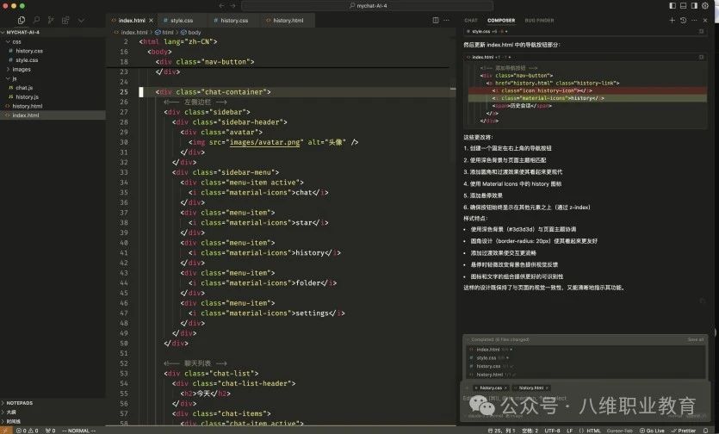Image resolution: width=719 pixels, height=434 pixels.
Task: Switch to the style.css editor tab
Action: [x=181, y=20]
